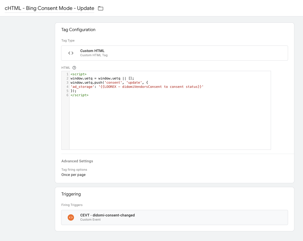Edit the tag name cHTML - Bing Consent Mode - Update
303x241 pixels.
(50, 8)
